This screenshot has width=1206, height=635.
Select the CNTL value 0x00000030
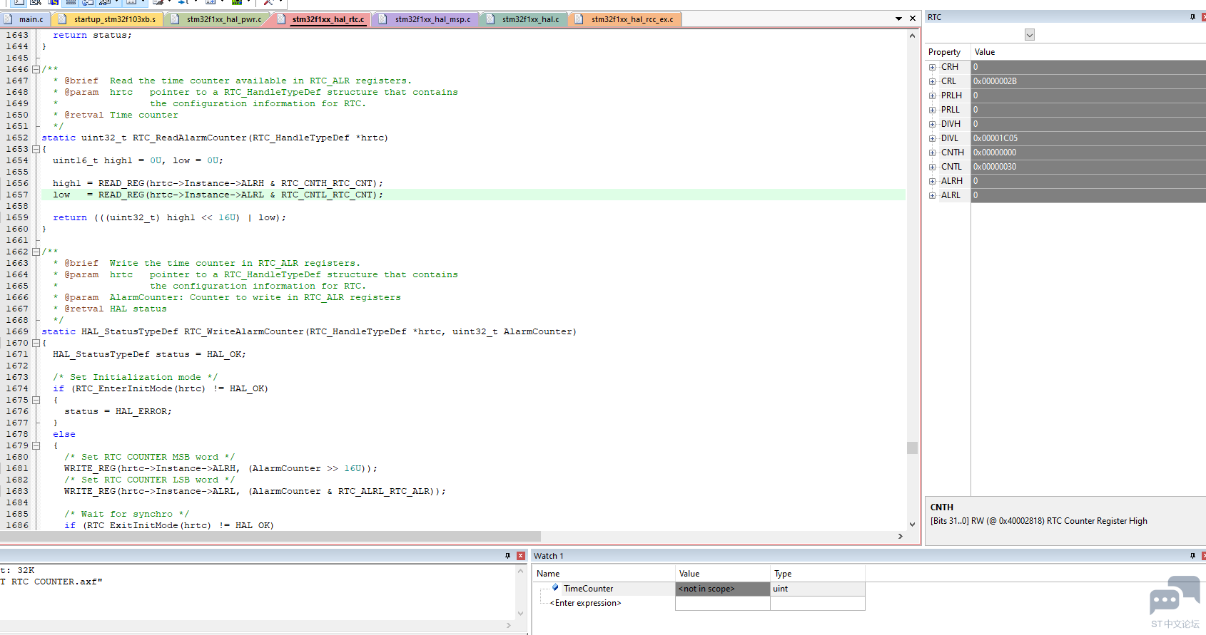pos(1088,167)
